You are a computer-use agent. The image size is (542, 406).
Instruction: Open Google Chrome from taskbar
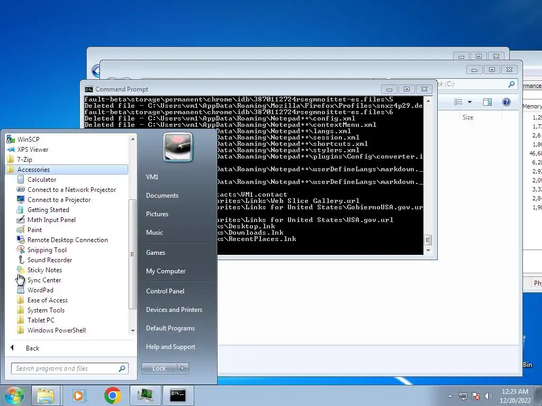(x=112, y=395)
